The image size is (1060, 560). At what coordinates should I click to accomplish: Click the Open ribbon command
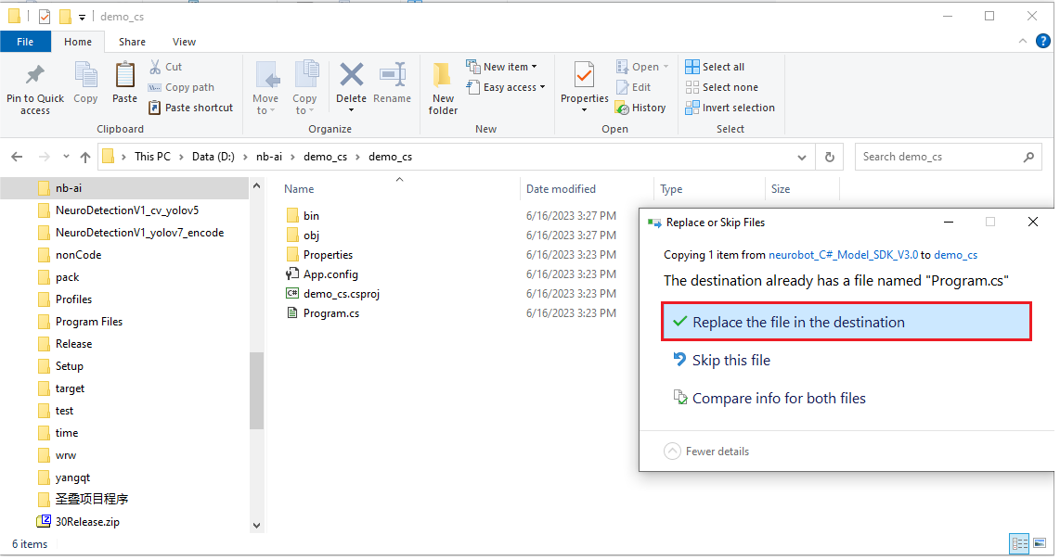coord(642,67)
